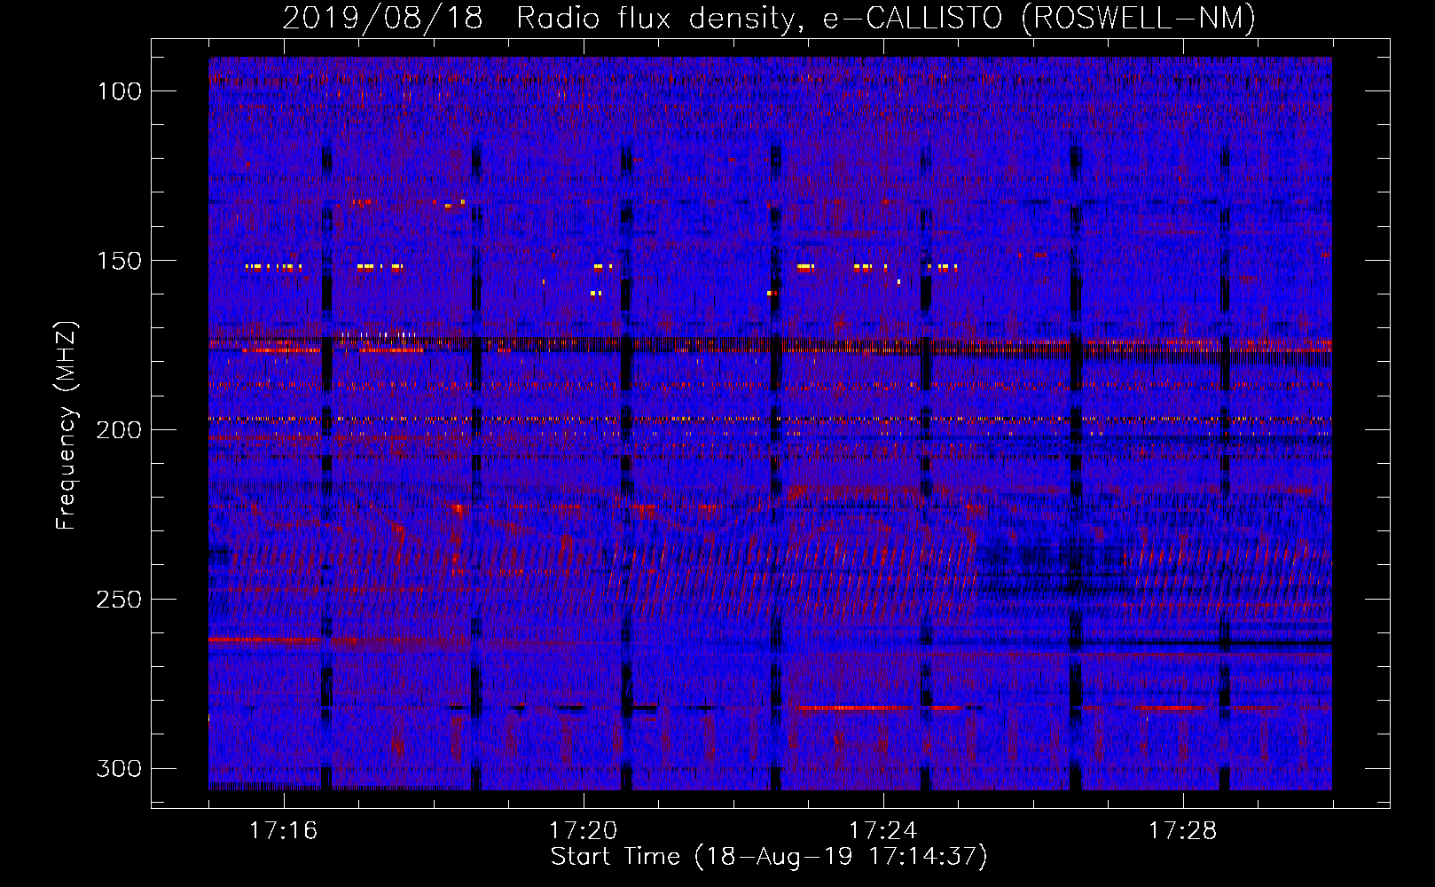The image size is (1435, 887).
Task: Click the 17:24 time tick label
Action: click(882, 831)
